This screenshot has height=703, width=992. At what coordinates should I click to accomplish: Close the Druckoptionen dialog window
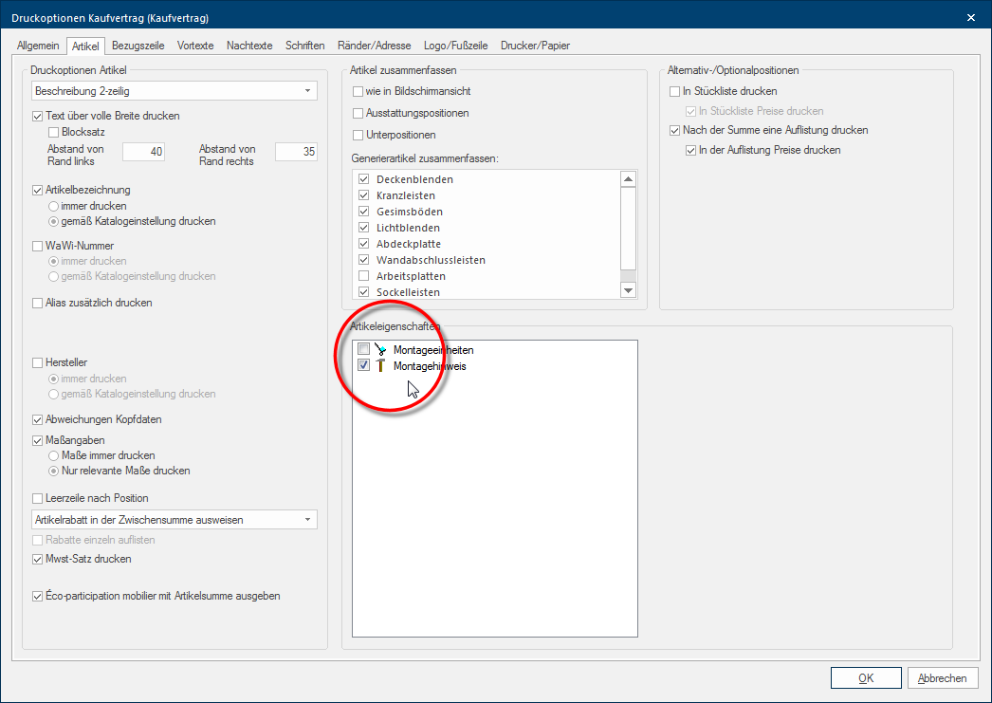coord(970,17)
